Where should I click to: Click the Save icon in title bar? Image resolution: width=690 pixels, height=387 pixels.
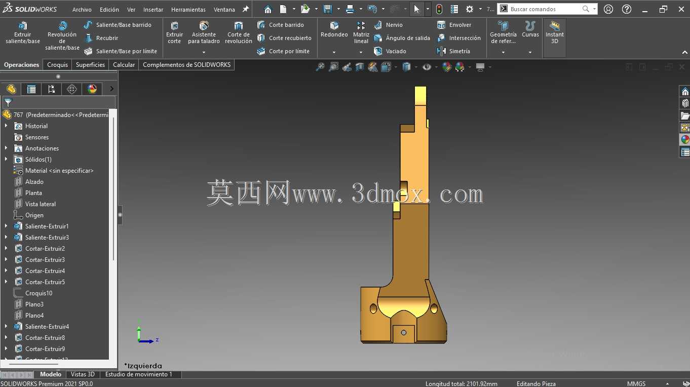click(327, 9)
